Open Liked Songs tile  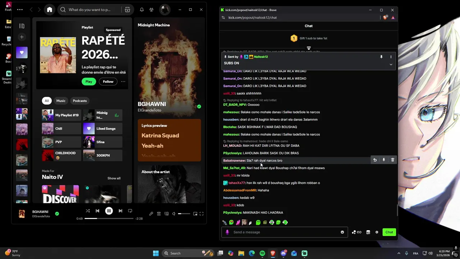click(103, 128)
